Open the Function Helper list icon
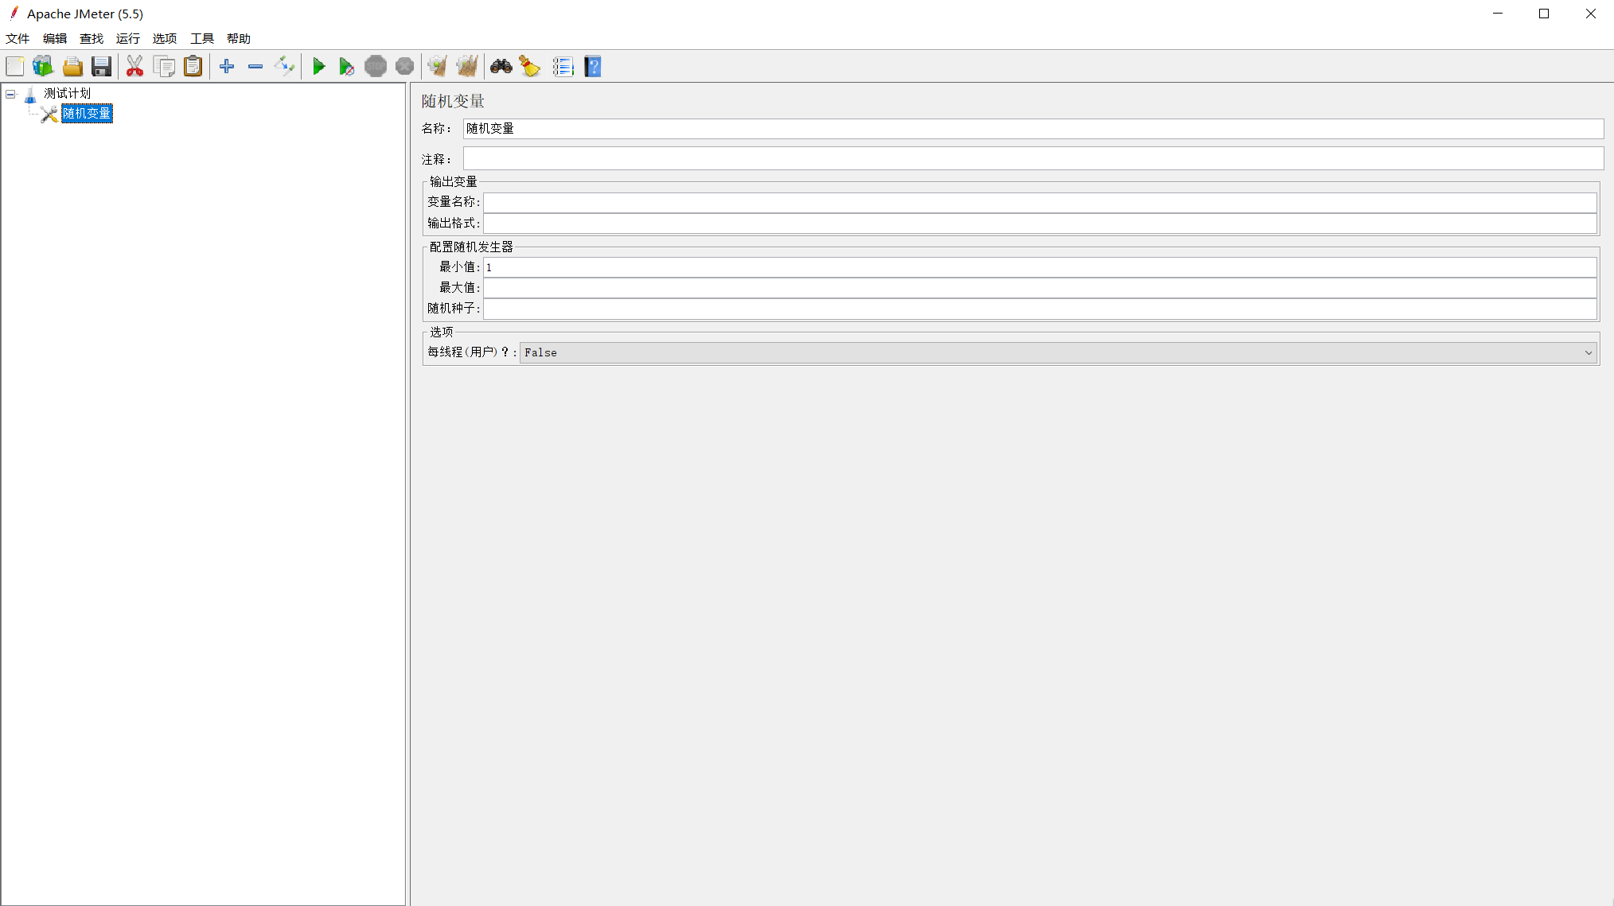 [563, 67]
